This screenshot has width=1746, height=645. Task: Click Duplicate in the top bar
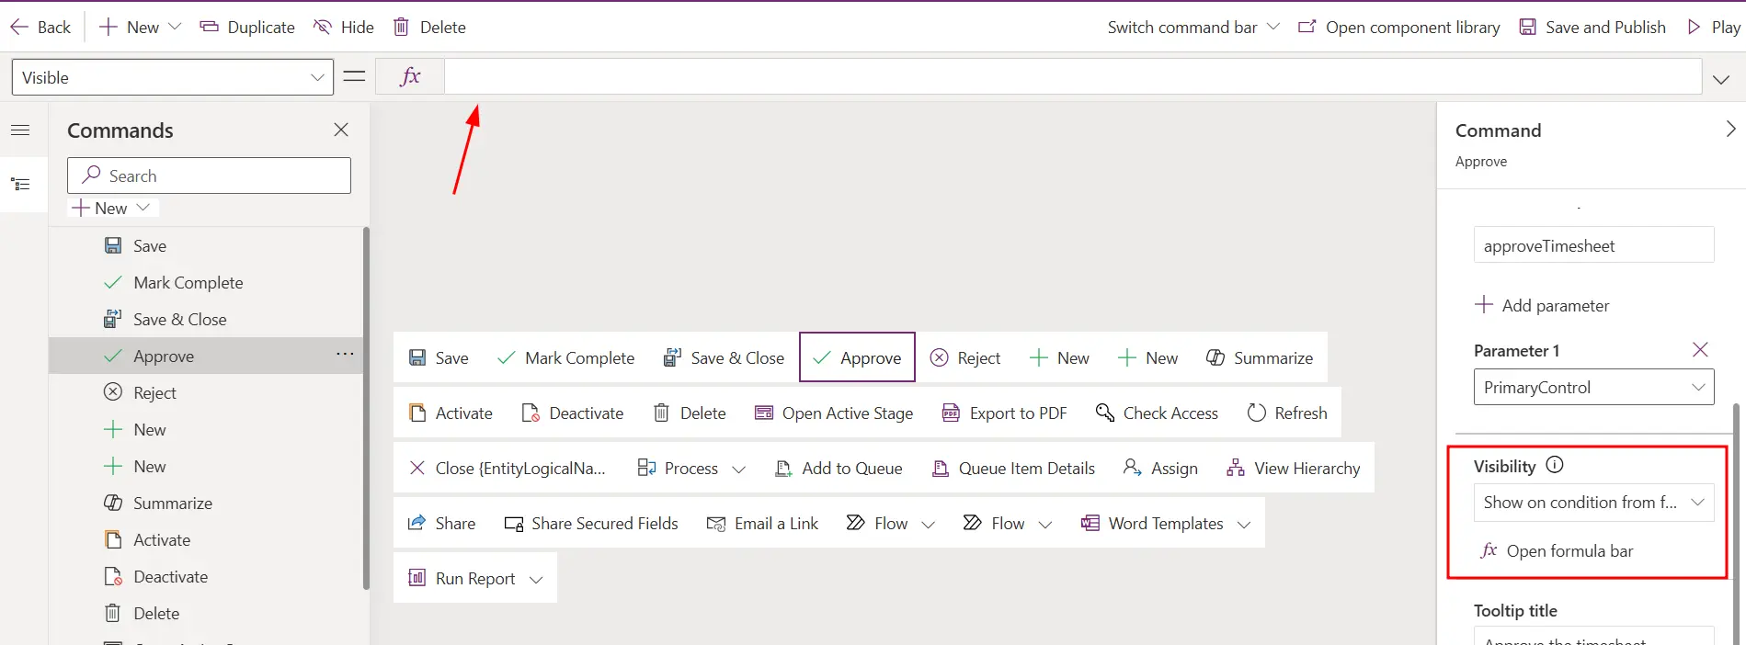click(247, 27)
